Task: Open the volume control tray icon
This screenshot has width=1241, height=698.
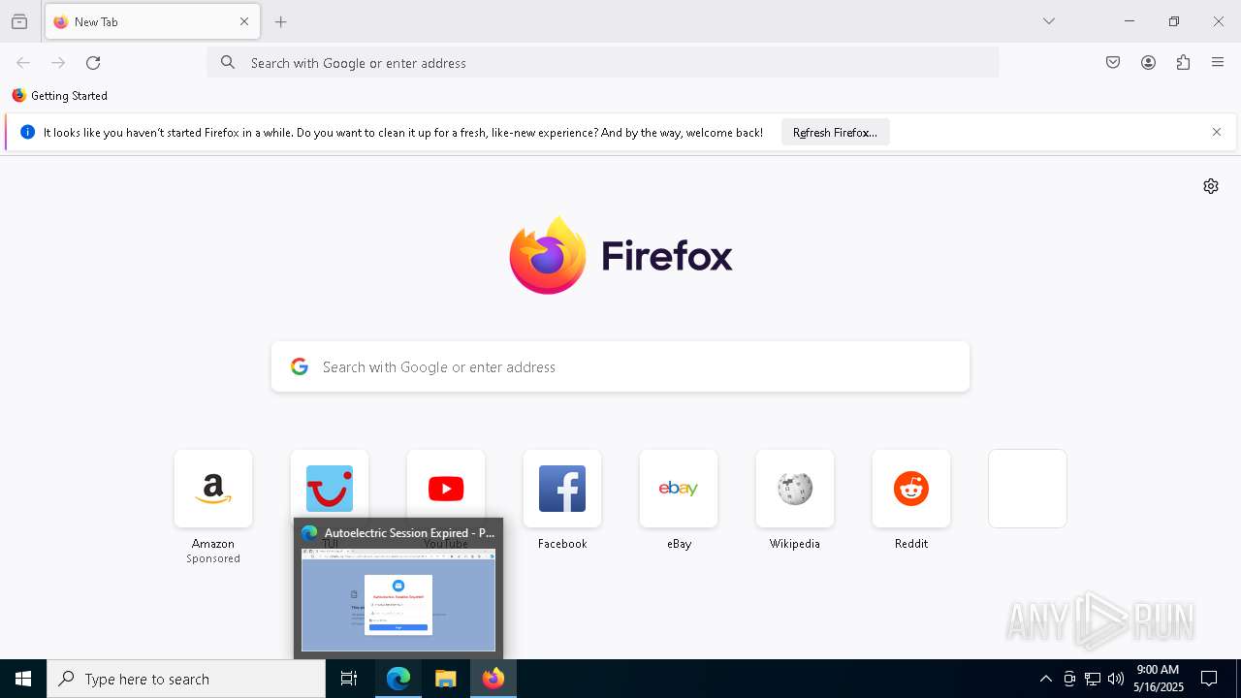Action: 1116,679
